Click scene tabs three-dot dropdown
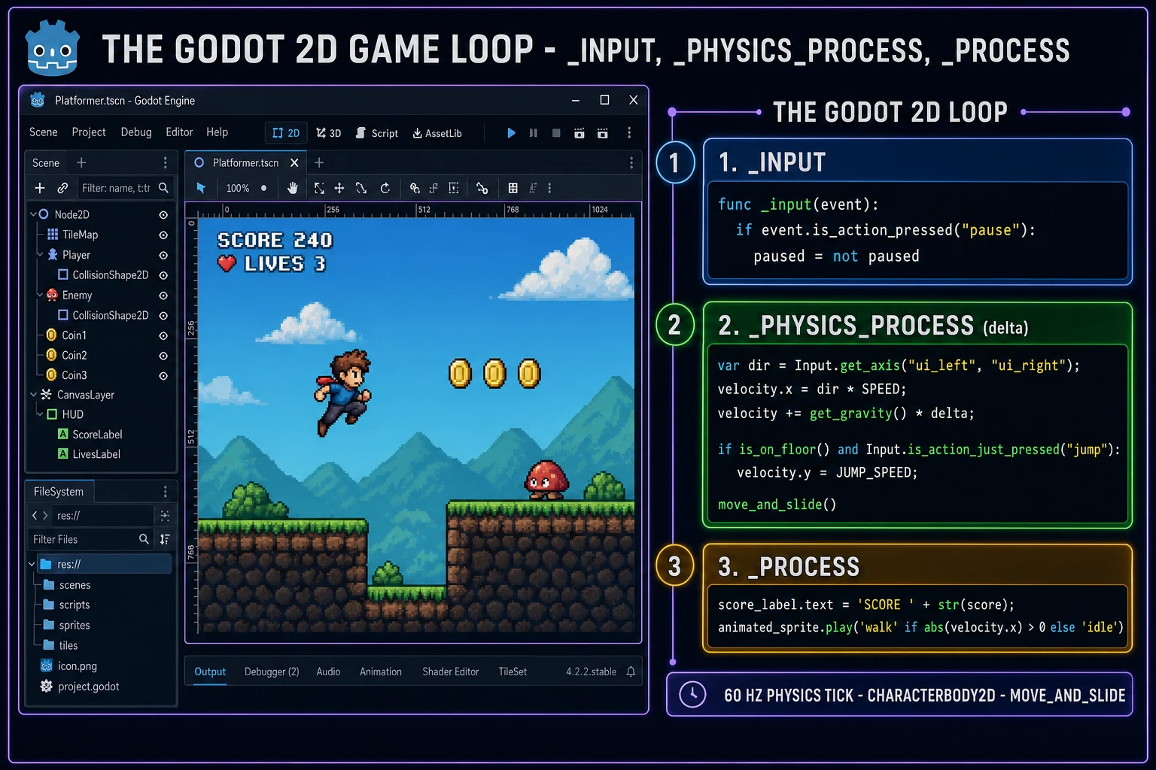 pos(631,162)
